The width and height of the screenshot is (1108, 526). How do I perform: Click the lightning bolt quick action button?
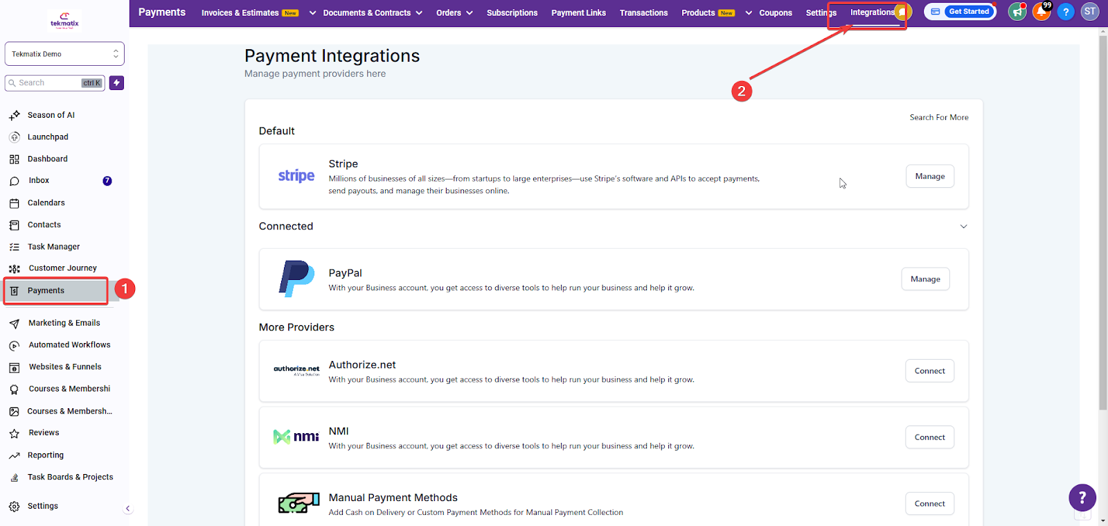point(117,83)
